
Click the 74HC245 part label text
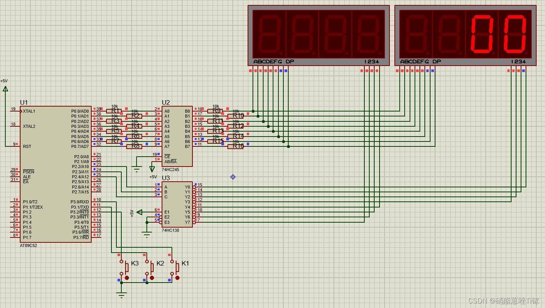tap(170, 170)
